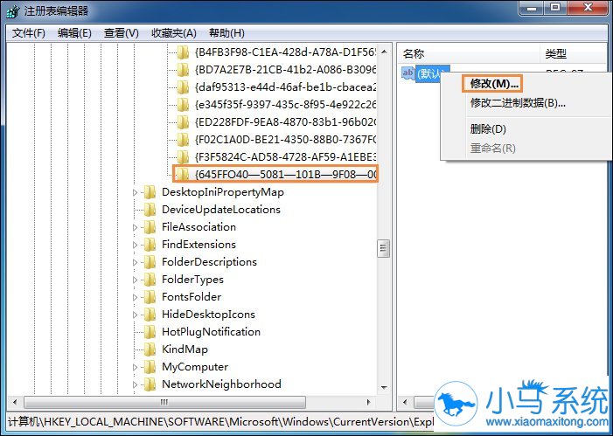Click KindMap folder icon
The height and width of the screenshot is (436, 613).
click(x=150, y=349)
